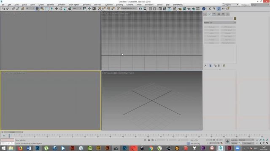The image size is (270, 151).
Task: Open the Scripting menu
Action: (119, 5)
